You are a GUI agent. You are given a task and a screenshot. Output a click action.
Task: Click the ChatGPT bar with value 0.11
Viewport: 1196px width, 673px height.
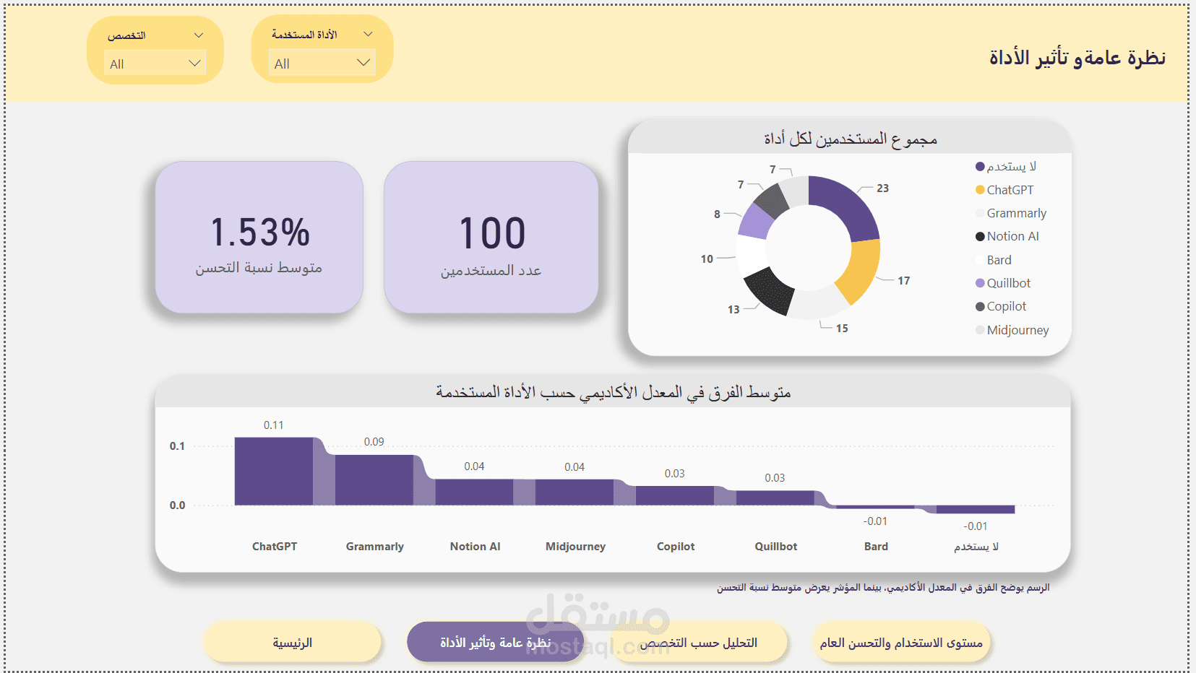pos(274,471)
